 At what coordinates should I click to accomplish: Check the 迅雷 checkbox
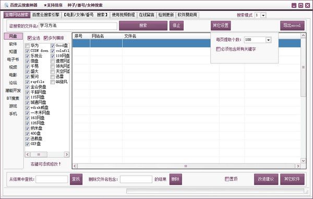53,77
